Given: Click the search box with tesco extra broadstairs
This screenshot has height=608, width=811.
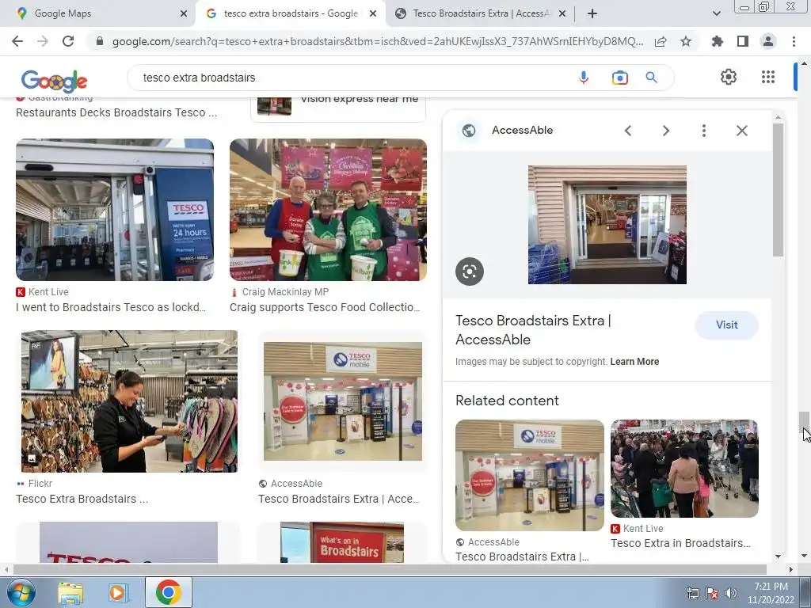Looking at the screenshot, I should [352, 78].
